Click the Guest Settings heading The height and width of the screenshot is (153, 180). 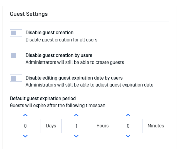[29, 14]
